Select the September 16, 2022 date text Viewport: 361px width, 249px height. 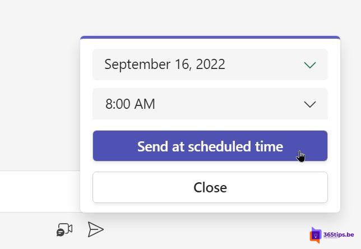(x=165, y=64)
